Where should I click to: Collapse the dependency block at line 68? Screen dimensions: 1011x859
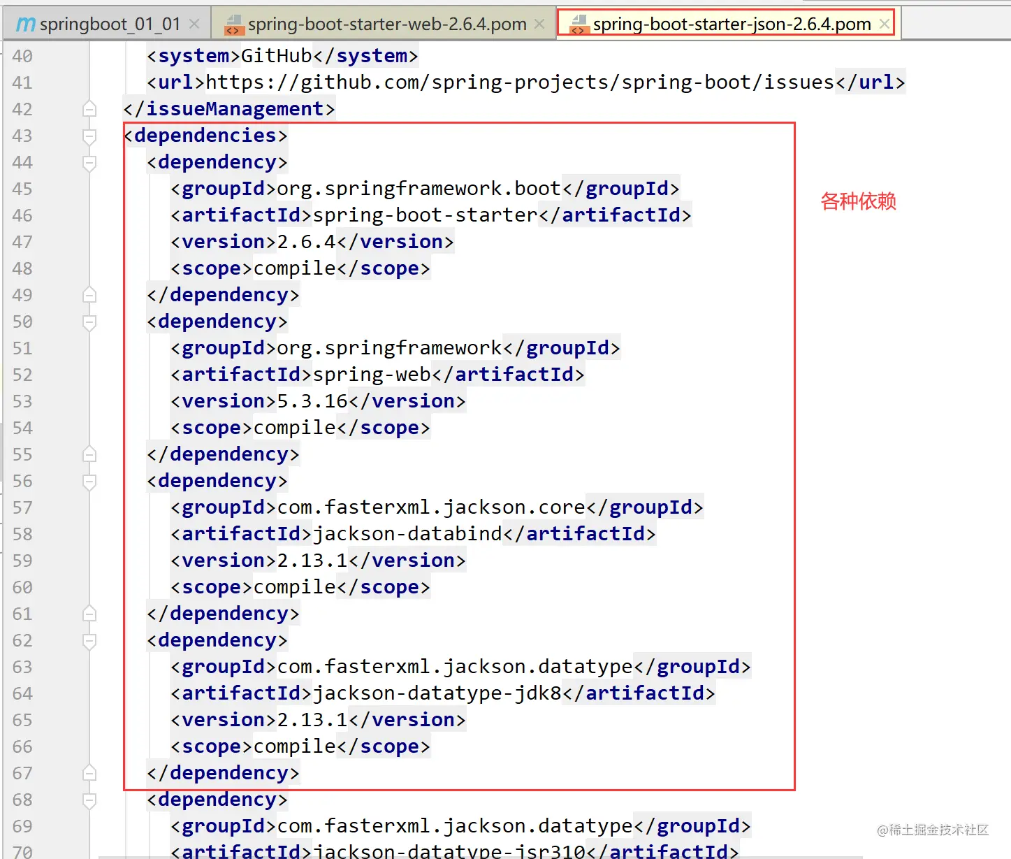pos(89,800)
